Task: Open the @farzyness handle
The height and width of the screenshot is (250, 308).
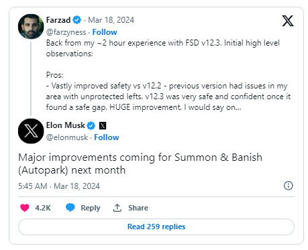Action: pyautogui.click(x=66, y=32)
